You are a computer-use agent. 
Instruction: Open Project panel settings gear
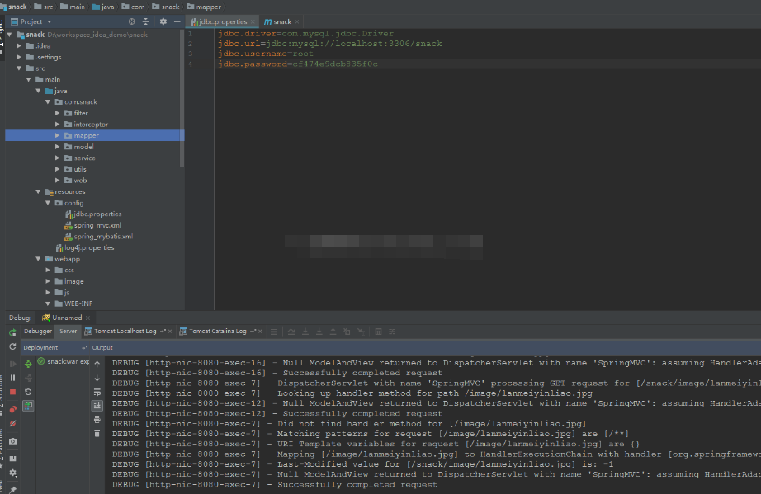tap(163, 21)
